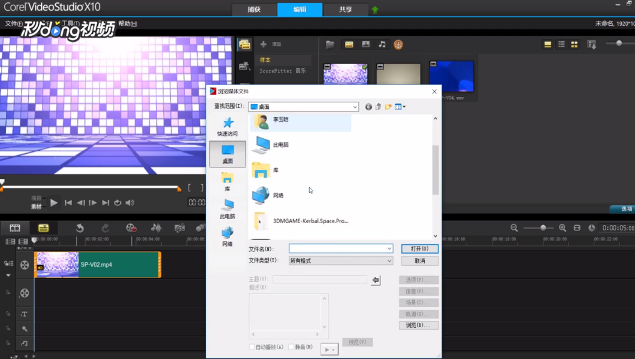This screenshot has width=635, height=359.
Task: Click the import media folder icon
Action: click(330, 44)
